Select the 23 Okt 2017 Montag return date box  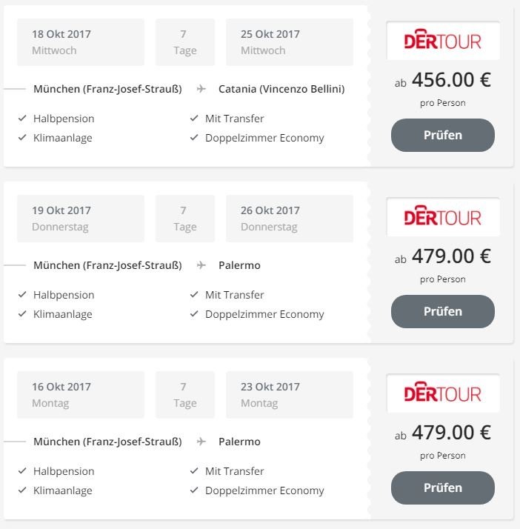290,395
